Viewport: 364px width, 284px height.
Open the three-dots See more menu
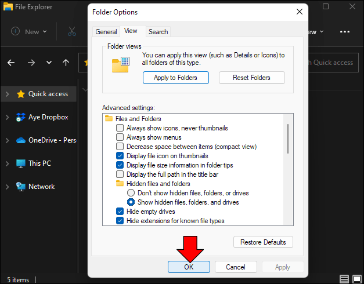coord(345,32)
